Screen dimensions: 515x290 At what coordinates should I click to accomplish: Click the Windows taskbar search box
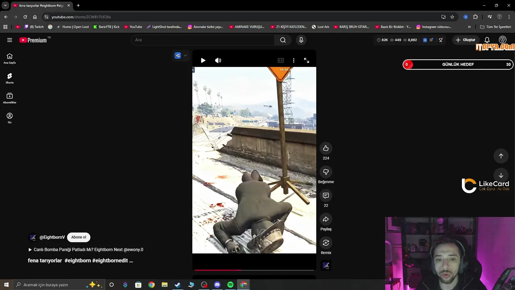[x=59, y=285]
